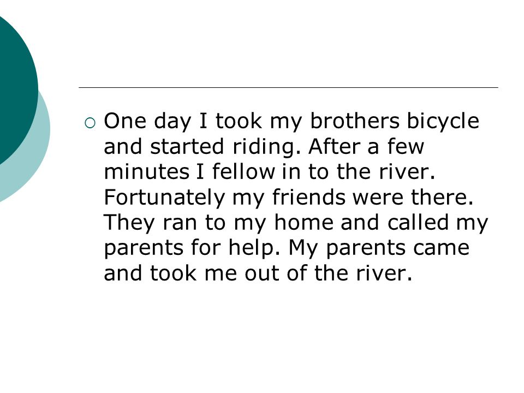Place cursor on the word "riding"
Screen dimensions: 524x393
[x=264, y=147]
